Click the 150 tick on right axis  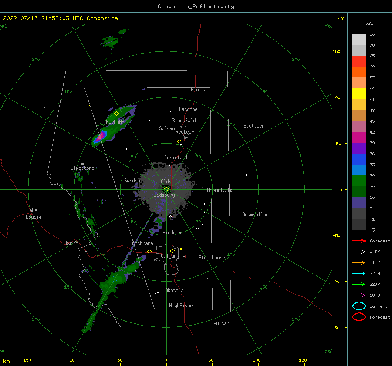coord(336,51)
